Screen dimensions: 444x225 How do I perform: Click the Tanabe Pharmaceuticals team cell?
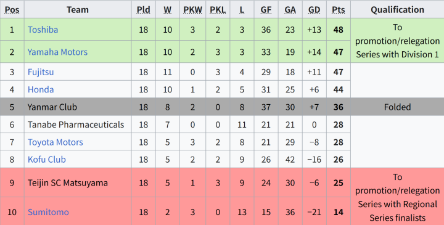78,125
